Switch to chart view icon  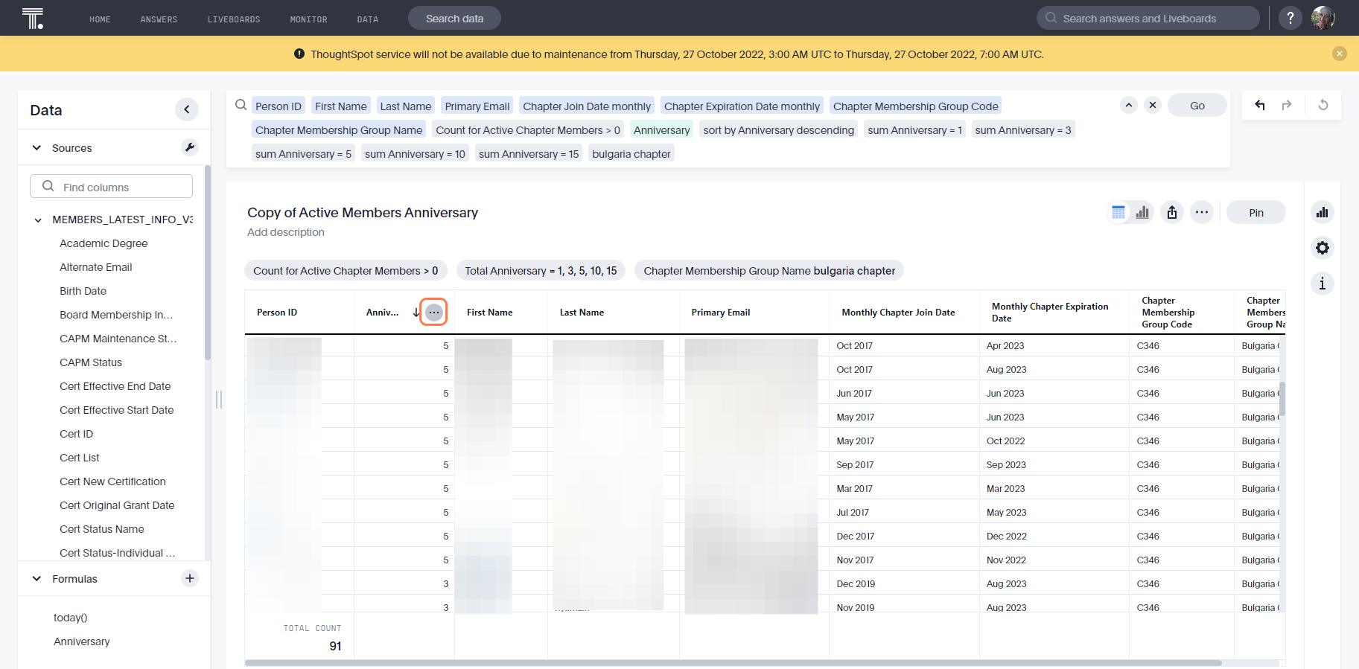click(1142, 212)
